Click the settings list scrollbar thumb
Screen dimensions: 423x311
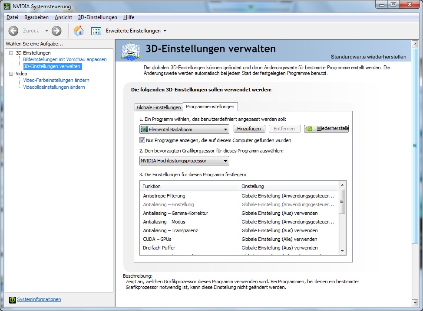pyautogui.click(x=342, y=201)
